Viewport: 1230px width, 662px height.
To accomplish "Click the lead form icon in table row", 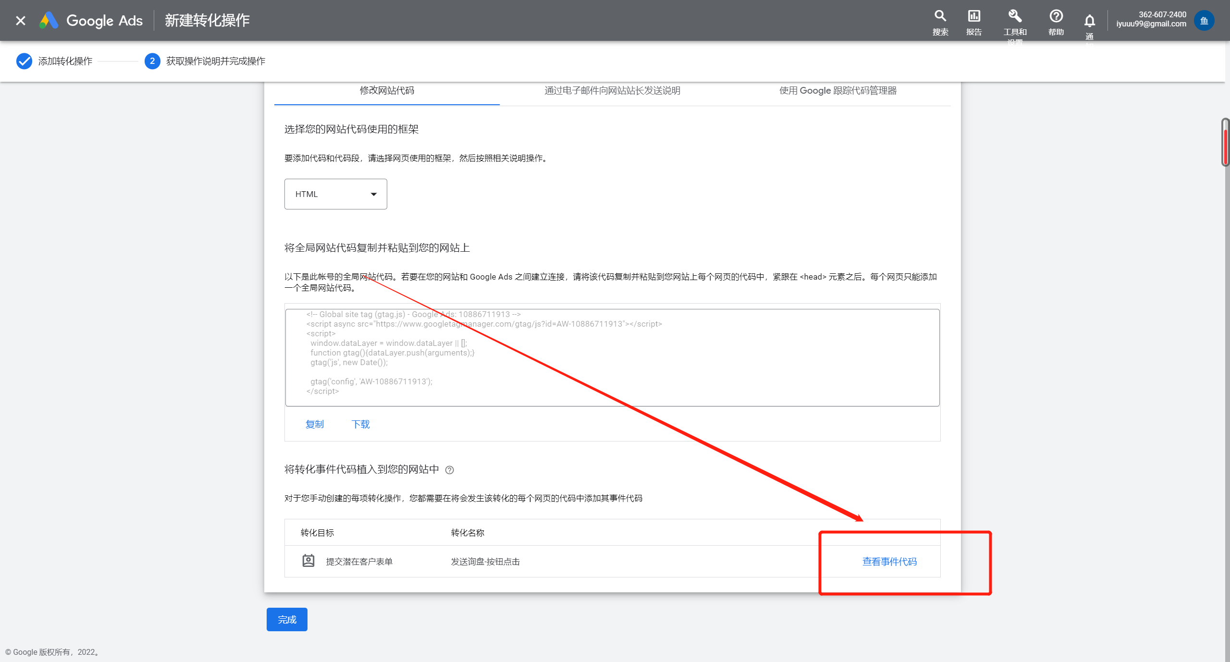I will (x=308, y=561).
